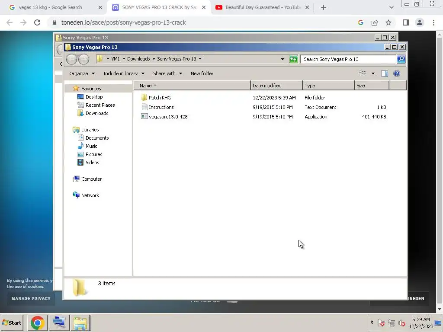Open the Share with dropdown
The image size is (443, 332).
click(x=167, y=73)
